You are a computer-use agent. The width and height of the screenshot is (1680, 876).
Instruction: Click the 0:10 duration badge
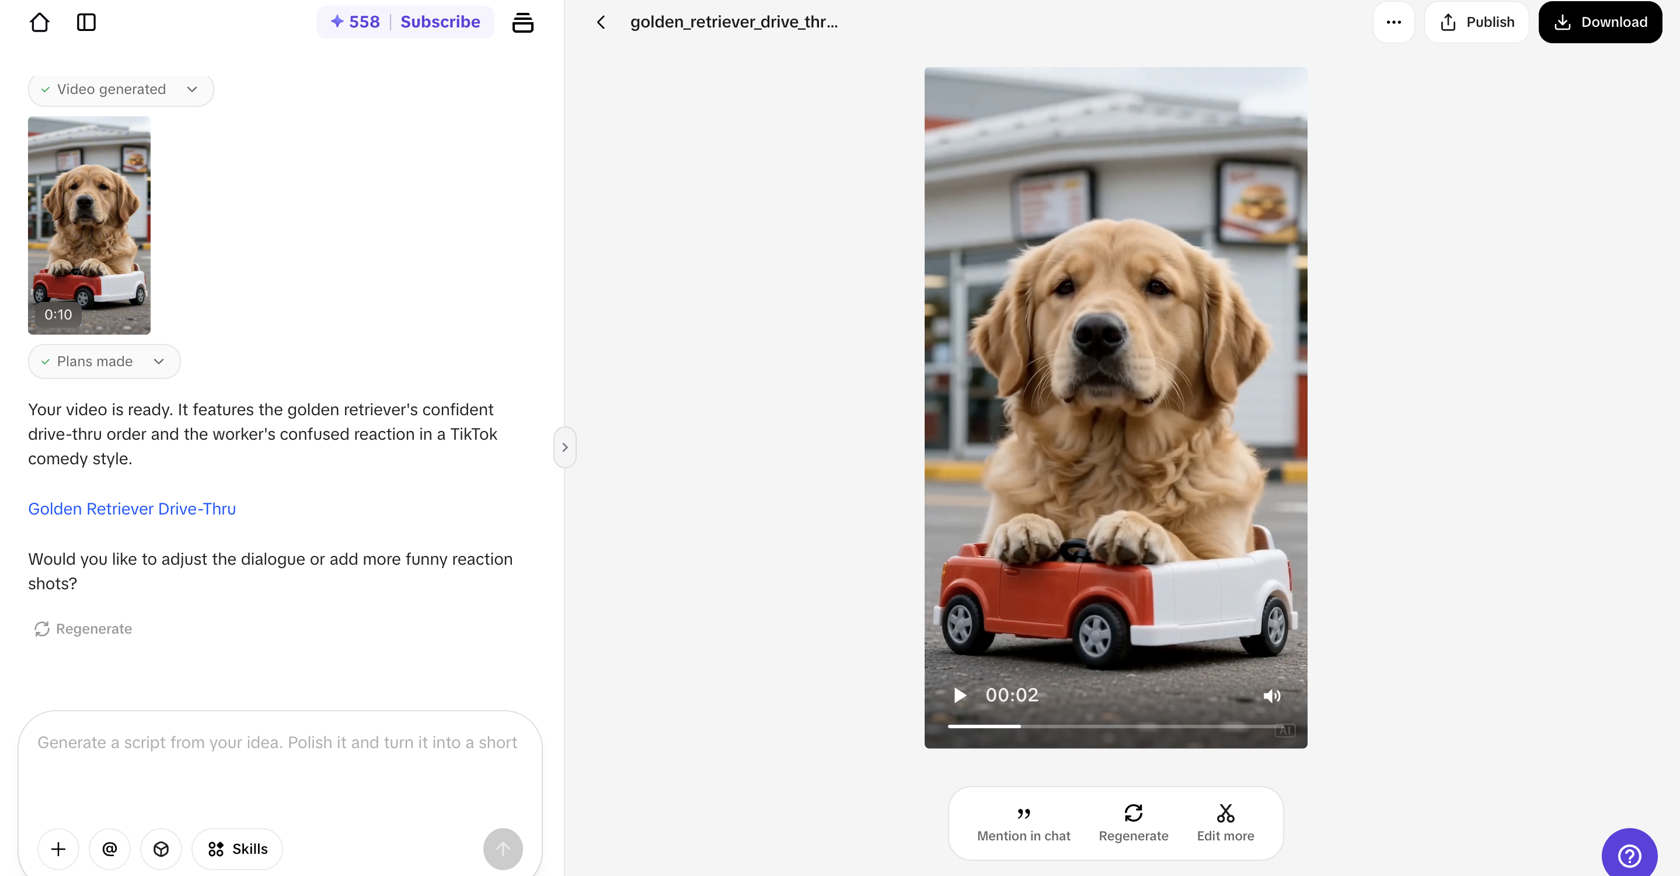tap(58, 314)
